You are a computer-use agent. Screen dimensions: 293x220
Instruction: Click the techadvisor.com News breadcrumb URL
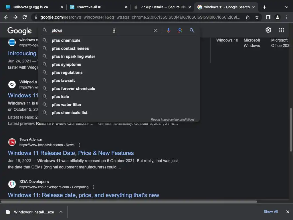pyautogui.click(x=47, y=145)
